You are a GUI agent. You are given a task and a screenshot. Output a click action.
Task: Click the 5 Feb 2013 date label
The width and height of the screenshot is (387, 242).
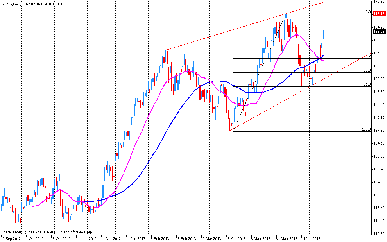[160, 239]
